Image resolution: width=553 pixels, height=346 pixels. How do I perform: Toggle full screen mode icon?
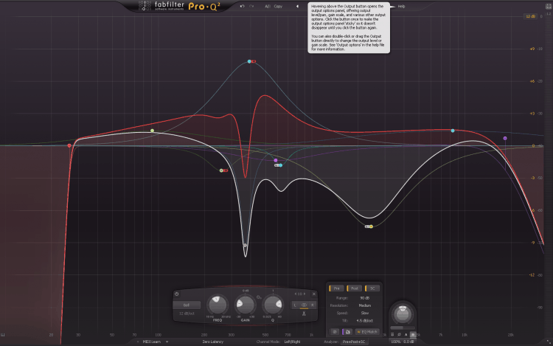coord(549,6)
